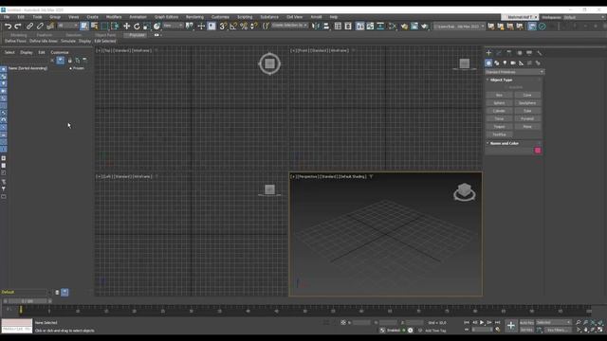
Task: Toggle the Spinner Snap icon
Action: point(253,27)
